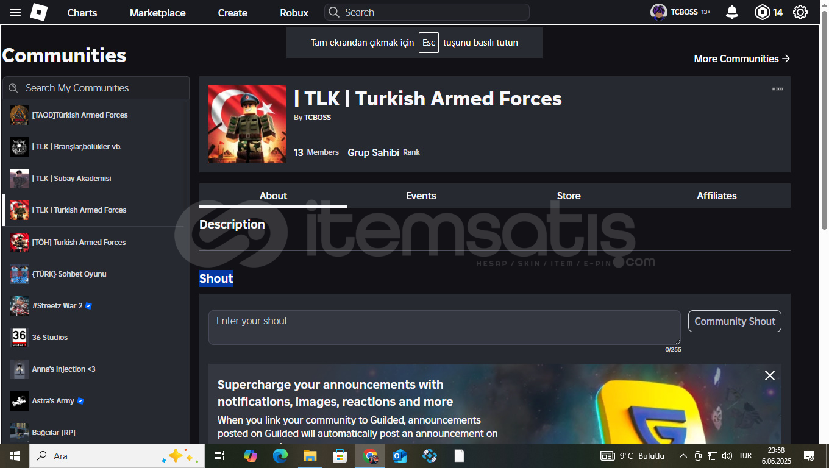The image size is (829, 468).
Task: Focus the Enter your shout text box
Action: click(444, 327)
